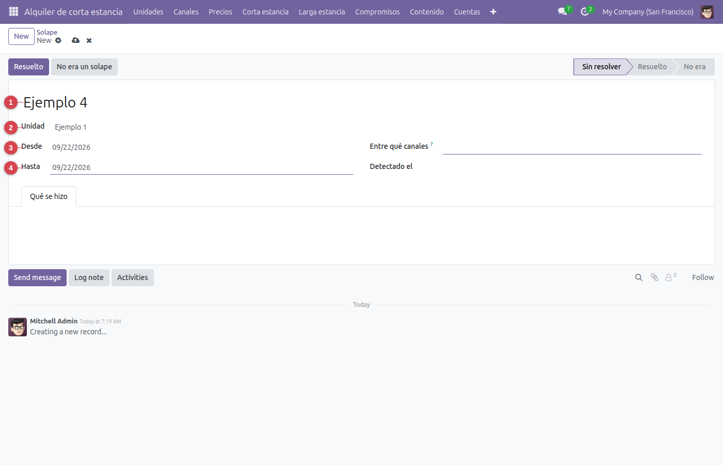Open the Contenido menu
Image resolution: width=723 pixels, height=465 pixels.
pos(427,11)
